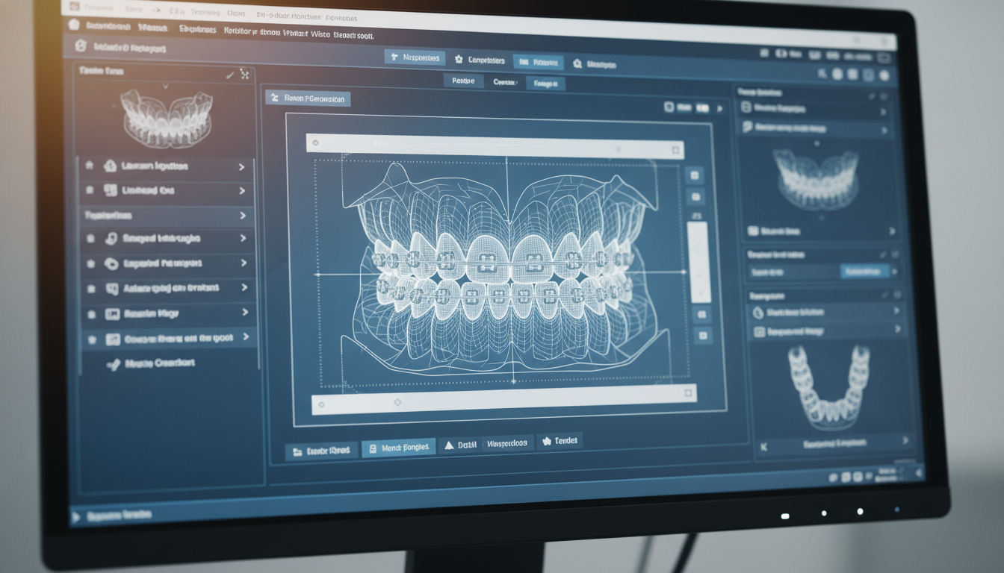This screenshot has width=1004, height=573.
Task: Expand the first row in the top right panel
Action: coord(884,111)
